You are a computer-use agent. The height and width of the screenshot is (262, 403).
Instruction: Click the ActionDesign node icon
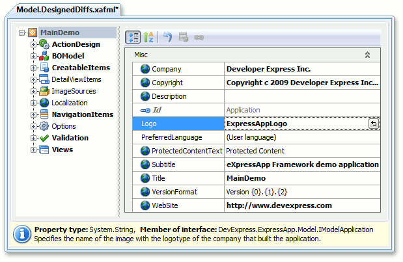pyautogui.click(x=44, y=44)
